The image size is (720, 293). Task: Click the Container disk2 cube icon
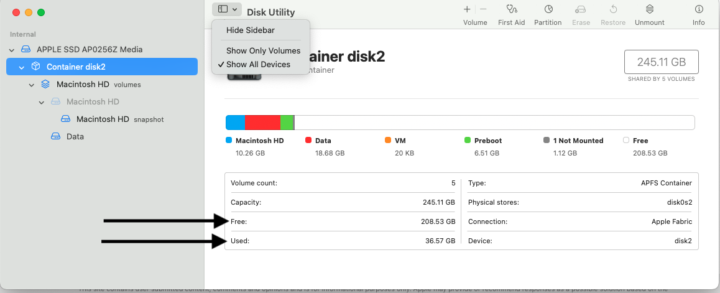pyautogui.click(x=35, y=67)
